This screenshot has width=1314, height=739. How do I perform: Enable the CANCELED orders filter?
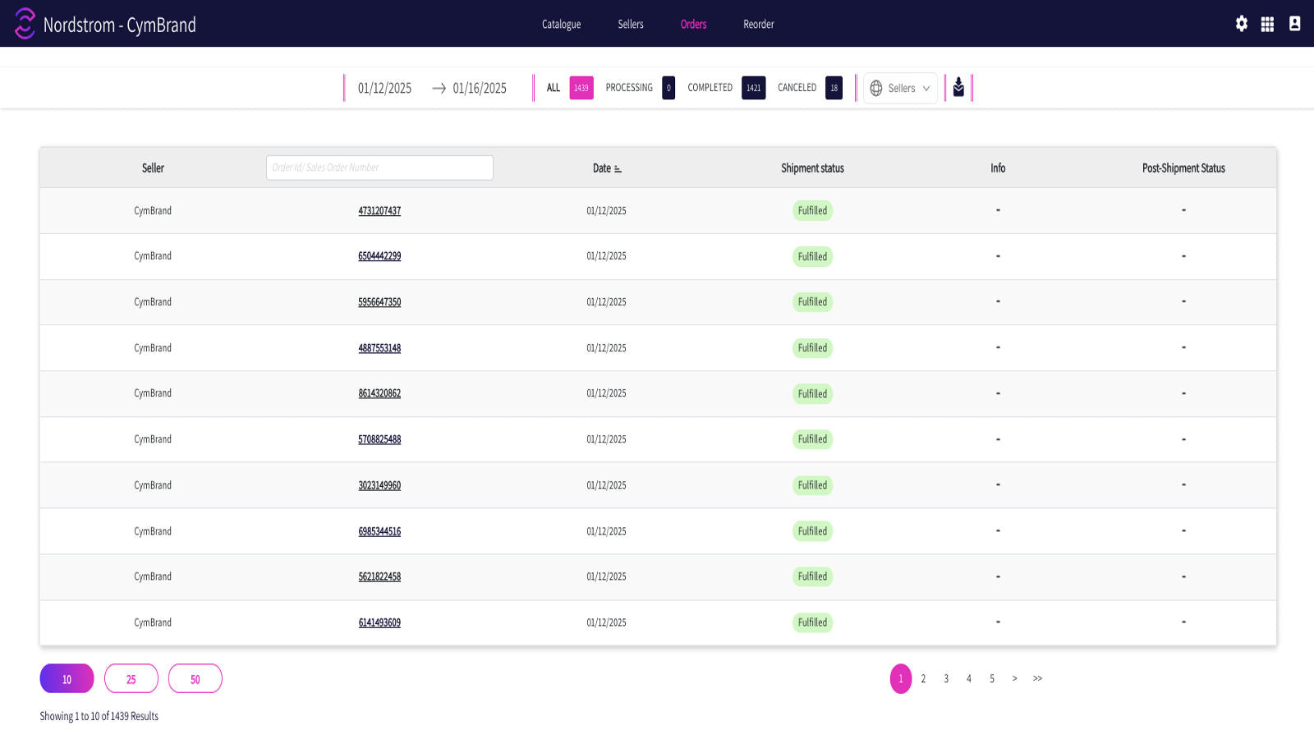[797, 88]
